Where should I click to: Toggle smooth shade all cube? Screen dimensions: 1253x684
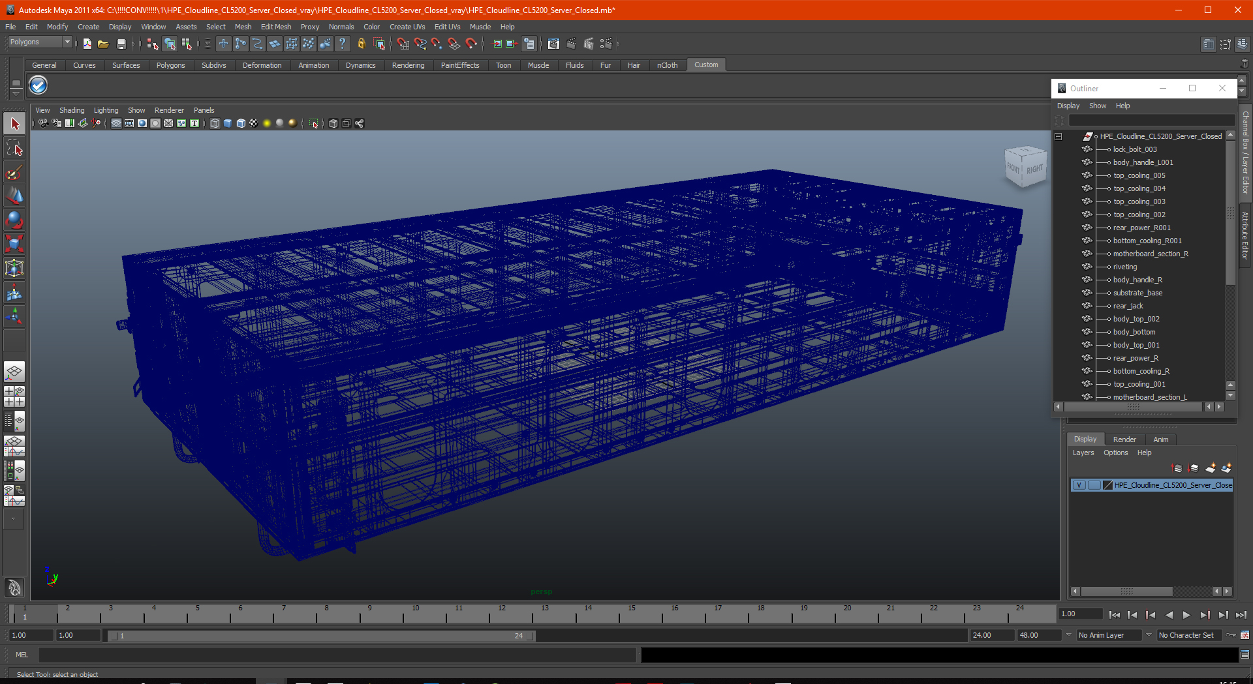[228, 123]
